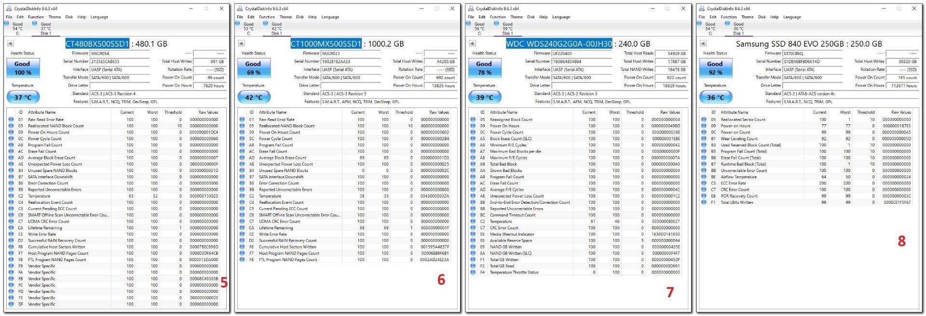This screenshot has height=316, width=926.
Task: Click the Serial Number field showing S1DBNSBFB06614D
Action: coord(813,62)
